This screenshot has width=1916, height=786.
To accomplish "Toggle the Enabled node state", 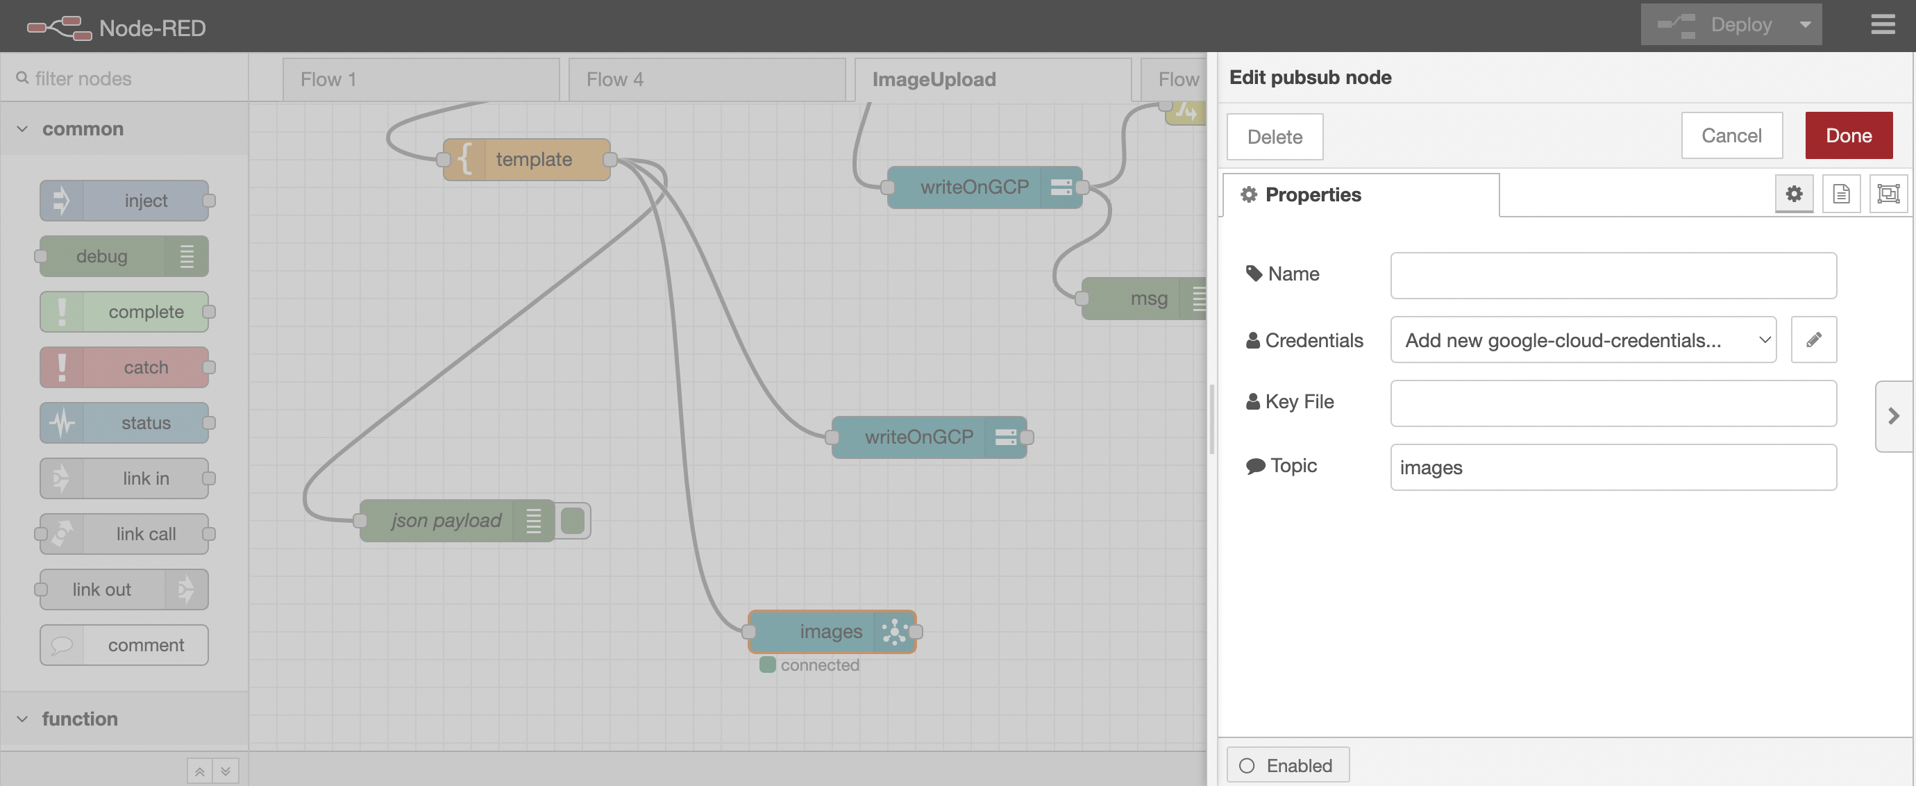I will [x=1287, y=765].
